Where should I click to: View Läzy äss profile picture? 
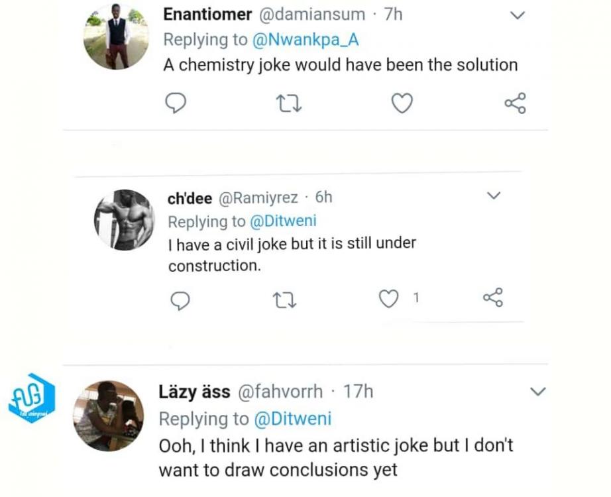[x=108, y=415]
